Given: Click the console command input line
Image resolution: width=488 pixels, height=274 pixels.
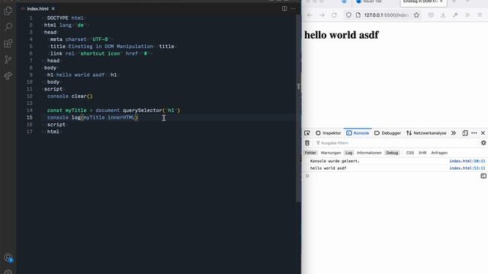Looking at the screenshot, I should pos(393,176).
